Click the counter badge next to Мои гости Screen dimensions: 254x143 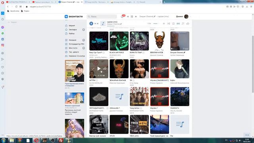point(84,48)
